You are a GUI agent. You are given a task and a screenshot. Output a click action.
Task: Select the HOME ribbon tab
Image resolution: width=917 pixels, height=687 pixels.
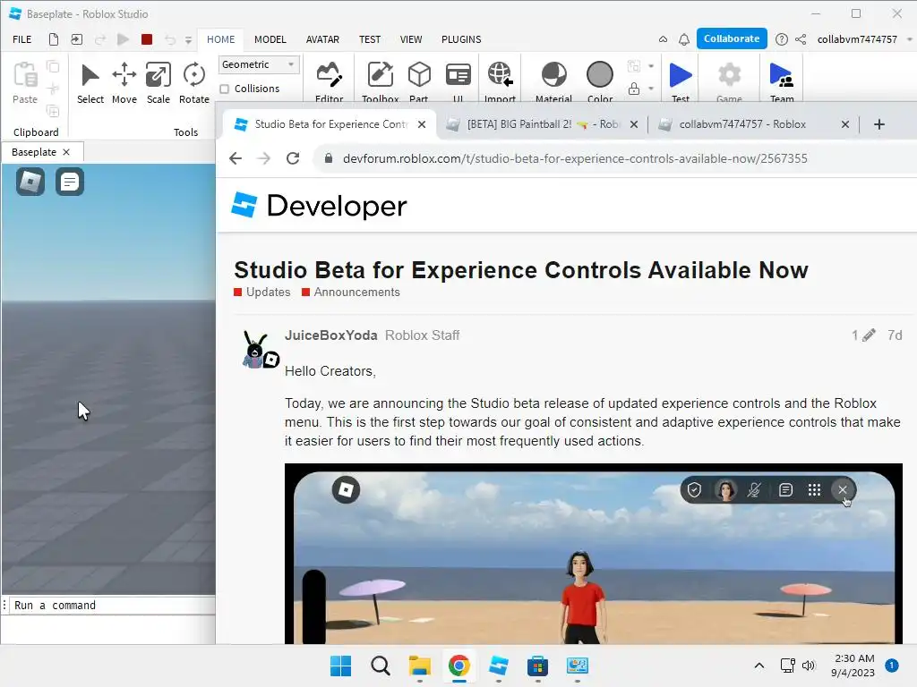pos(220,39)
